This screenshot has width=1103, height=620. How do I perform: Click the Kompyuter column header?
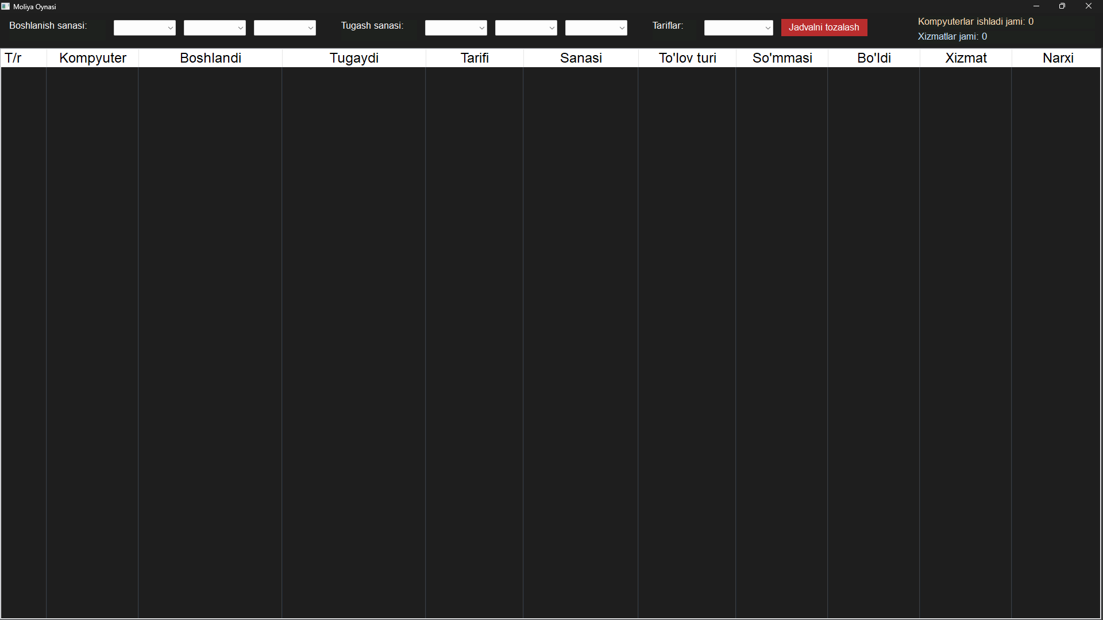click(x=92, y=58)
